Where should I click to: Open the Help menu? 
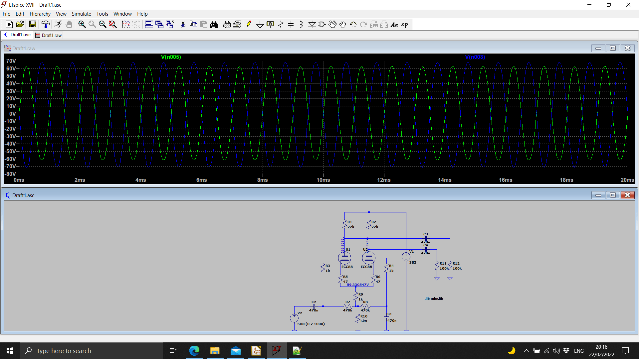(x=142, y=14)
